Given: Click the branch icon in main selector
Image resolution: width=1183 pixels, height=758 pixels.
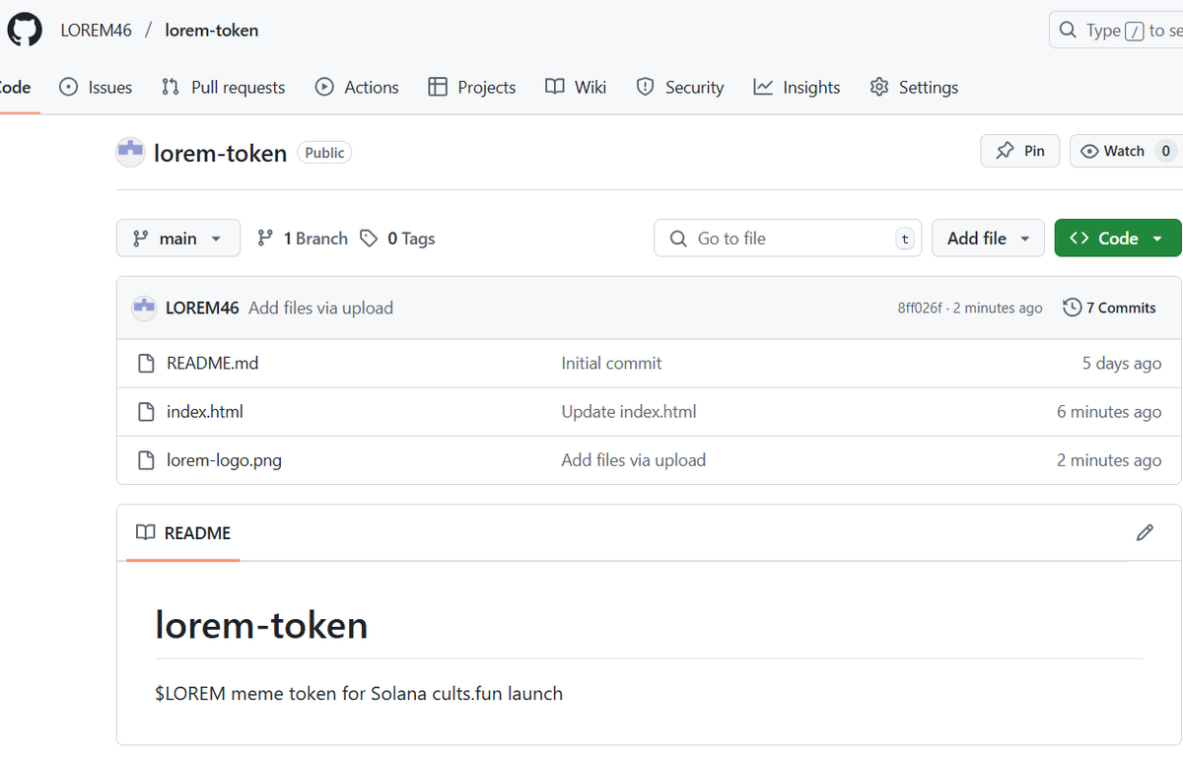Looking at the screenshot, I should 140,239.
